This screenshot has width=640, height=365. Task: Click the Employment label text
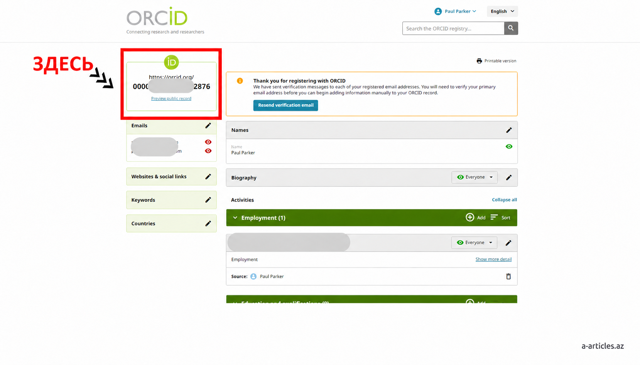pyautogui.click(x=245, y=260)
